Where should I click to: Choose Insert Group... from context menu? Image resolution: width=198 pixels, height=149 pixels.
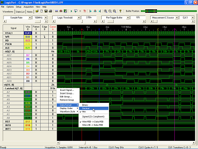pyautogui.click(x=67, y=94)
